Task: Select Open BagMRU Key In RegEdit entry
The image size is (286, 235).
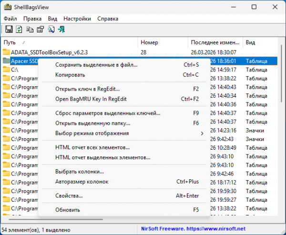Action: pos(124,99)
